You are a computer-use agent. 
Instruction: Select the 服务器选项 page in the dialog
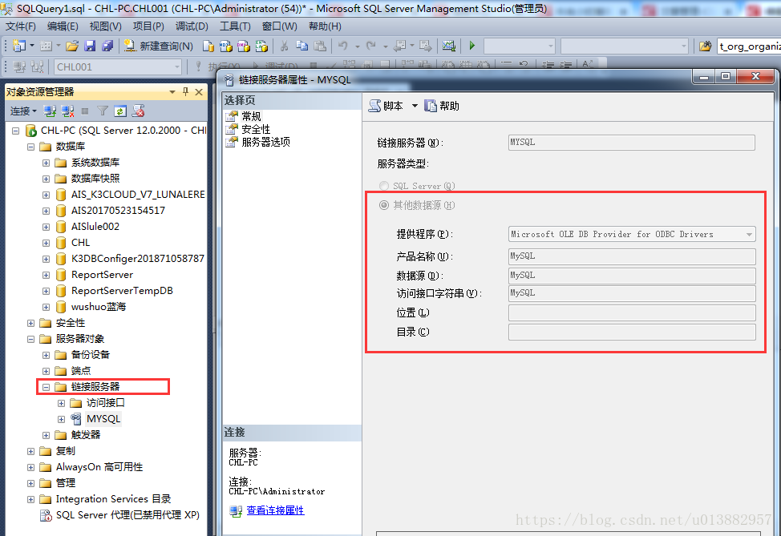[x=265, y=142]
